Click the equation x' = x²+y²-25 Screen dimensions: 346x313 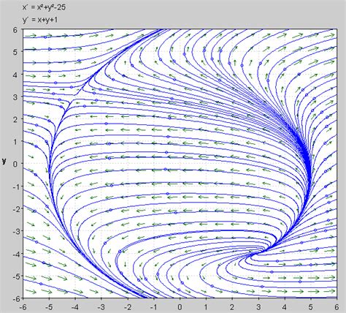coord(44,8)
